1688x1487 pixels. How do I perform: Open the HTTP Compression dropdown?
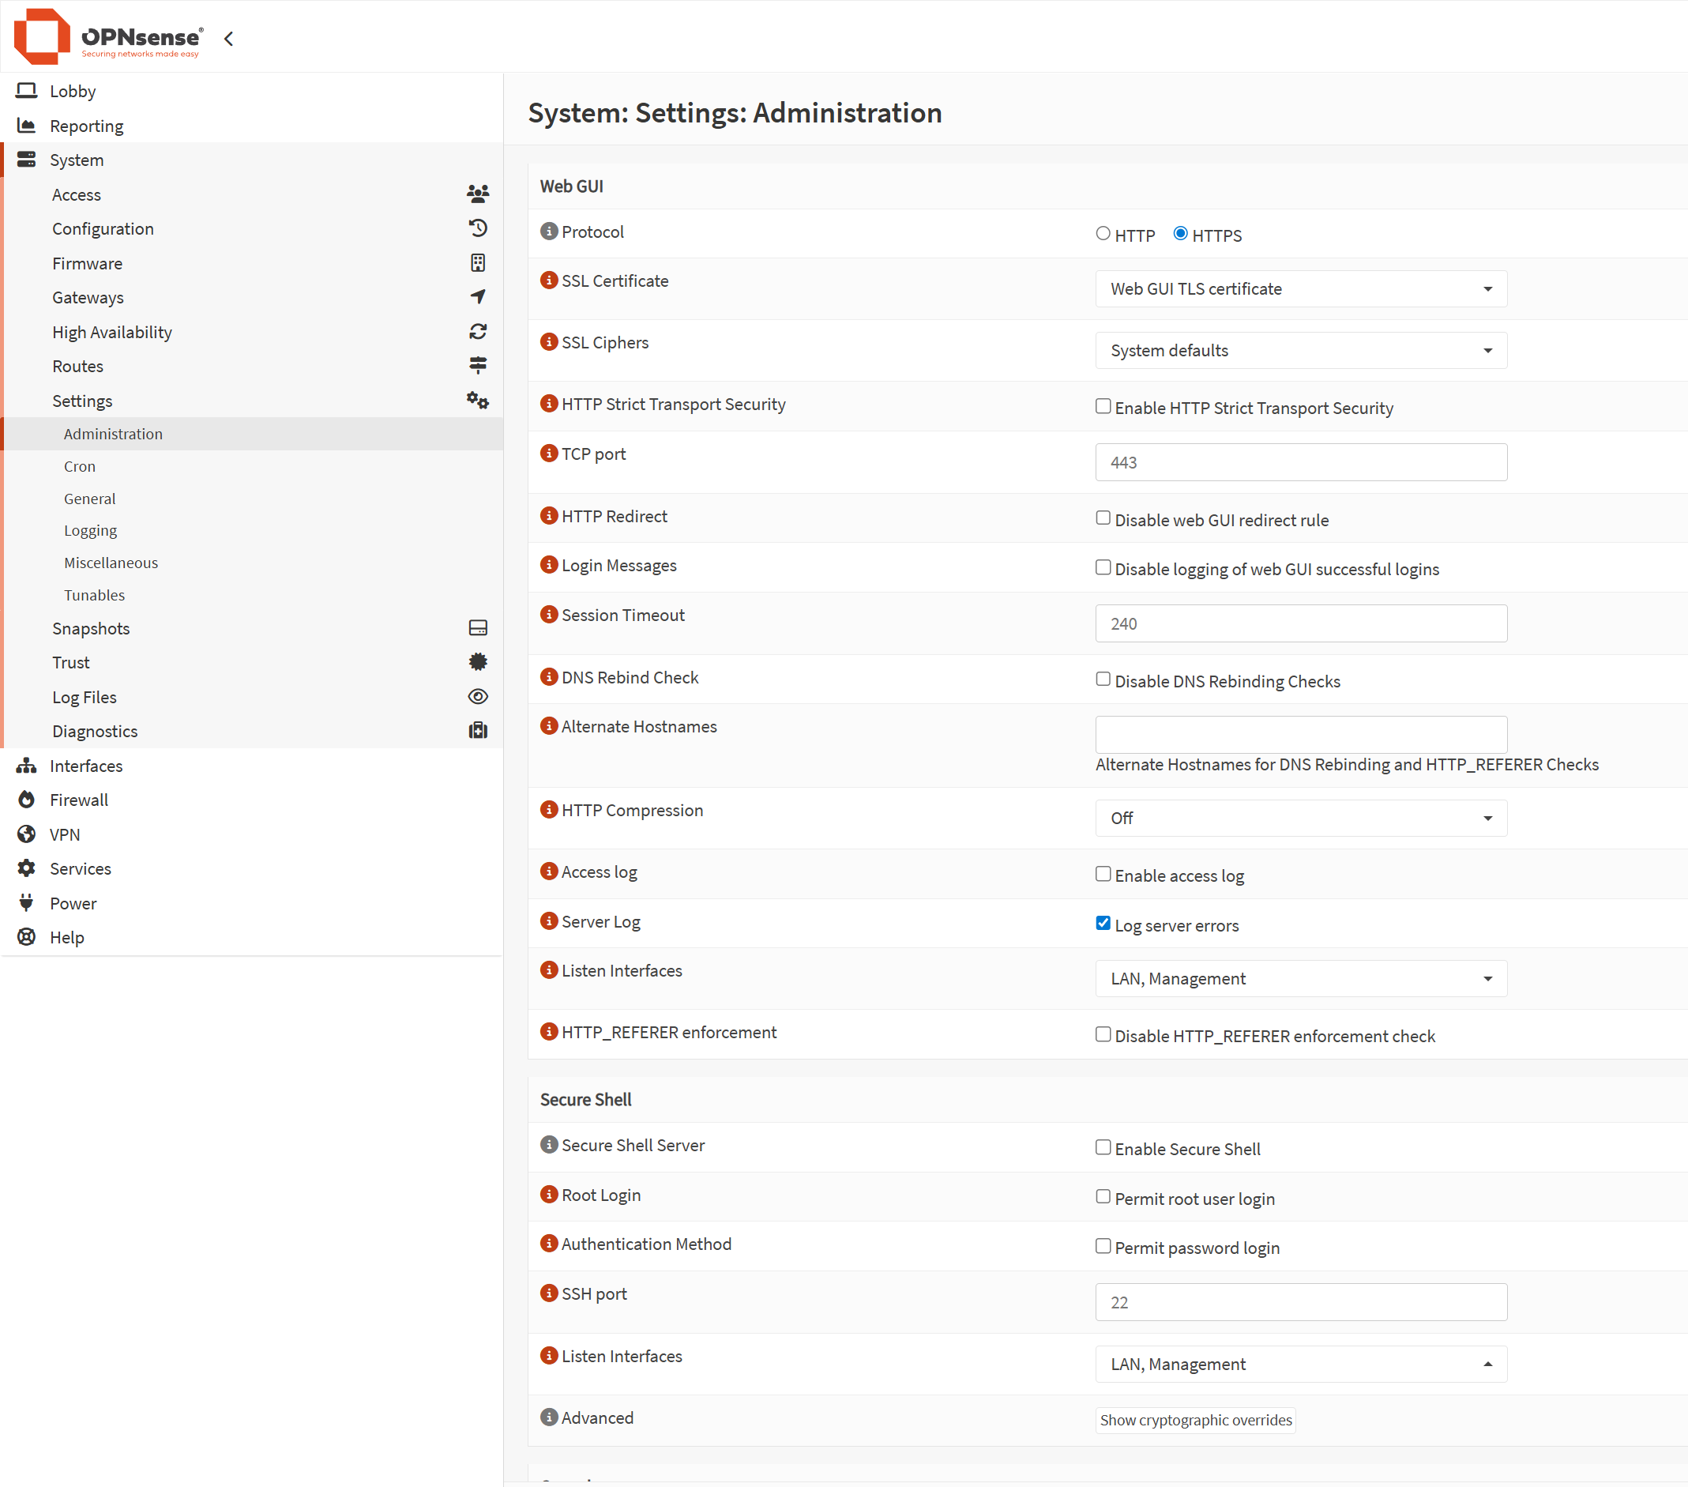tap(1300, 818)
